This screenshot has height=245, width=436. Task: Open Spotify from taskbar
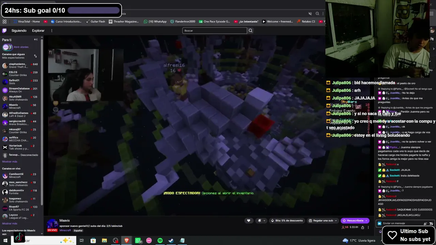point(160,241)
